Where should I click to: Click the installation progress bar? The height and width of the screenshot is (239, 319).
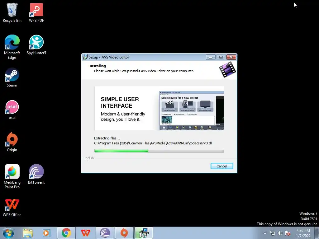[x=159, y=151]
